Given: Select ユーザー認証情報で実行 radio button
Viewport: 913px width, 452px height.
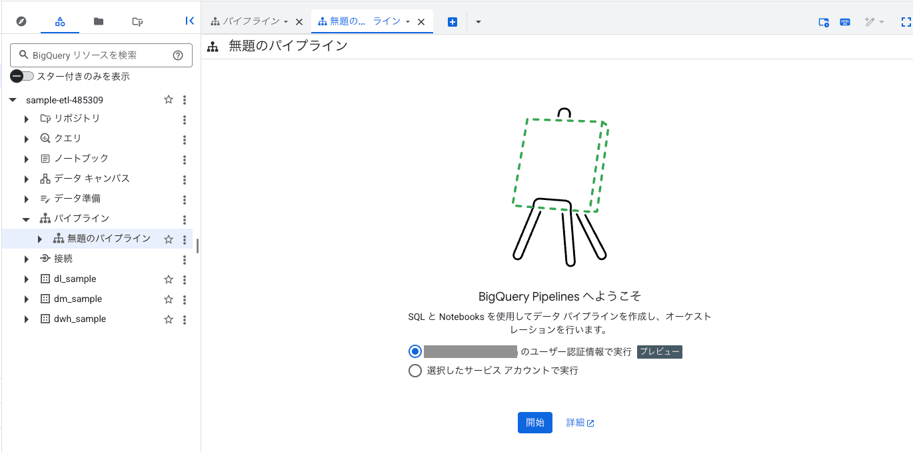Looking at the screenshot, I should click(x=415, y=351).
